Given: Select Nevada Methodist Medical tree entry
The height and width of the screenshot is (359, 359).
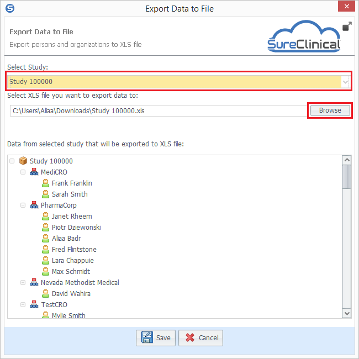Looking at the screenshot, I should tap(80, 283).
